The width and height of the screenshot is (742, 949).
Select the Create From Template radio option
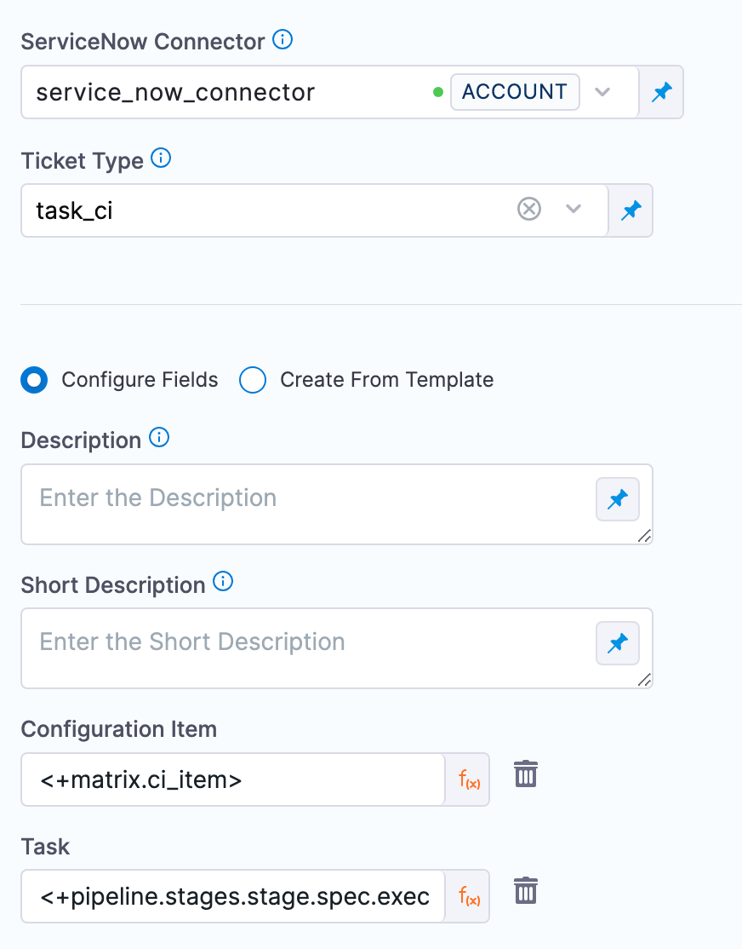tap(253, 380)
